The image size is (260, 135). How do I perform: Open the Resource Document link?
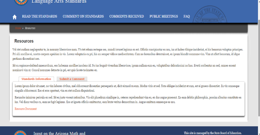pyautogui.click(x=26, y=109)
